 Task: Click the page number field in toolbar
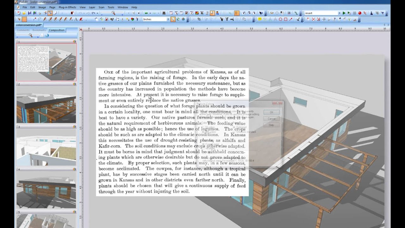134,13
